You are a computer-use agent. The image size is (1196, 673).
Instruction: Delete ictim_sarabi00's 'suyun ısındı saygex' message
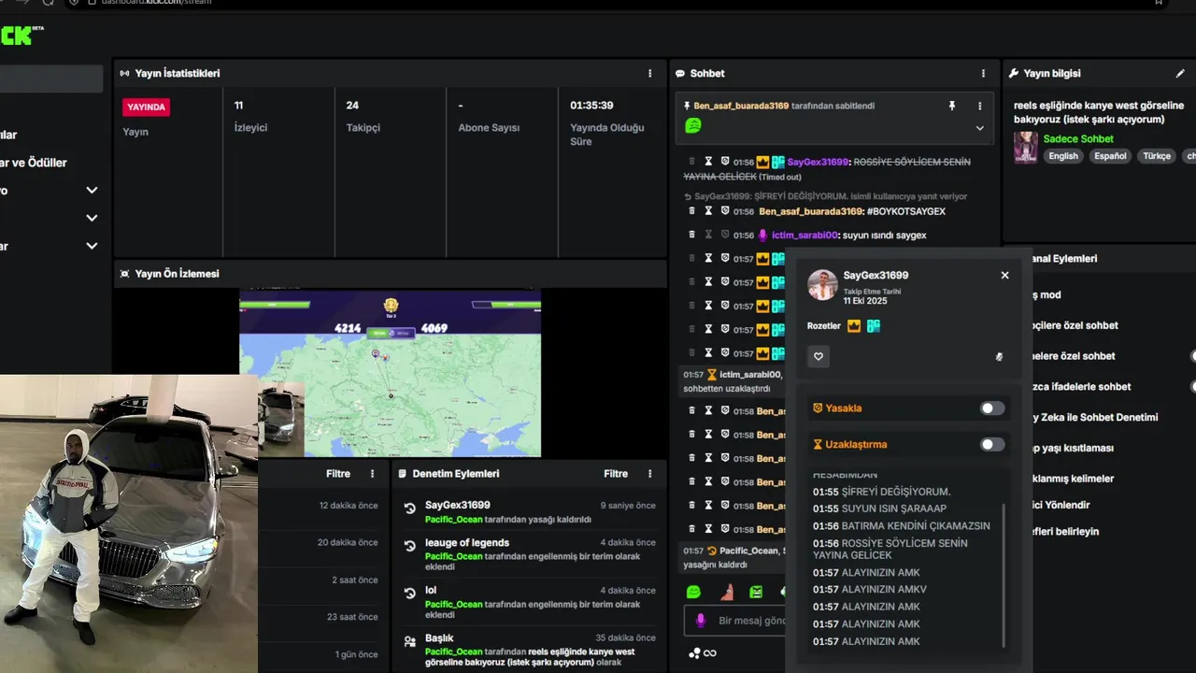tap(692, 235)
